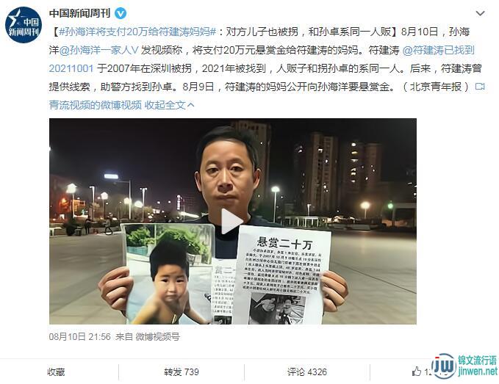Play the embedded video
The height and width of the screenshot is (384, 499).
pos(232,221)
